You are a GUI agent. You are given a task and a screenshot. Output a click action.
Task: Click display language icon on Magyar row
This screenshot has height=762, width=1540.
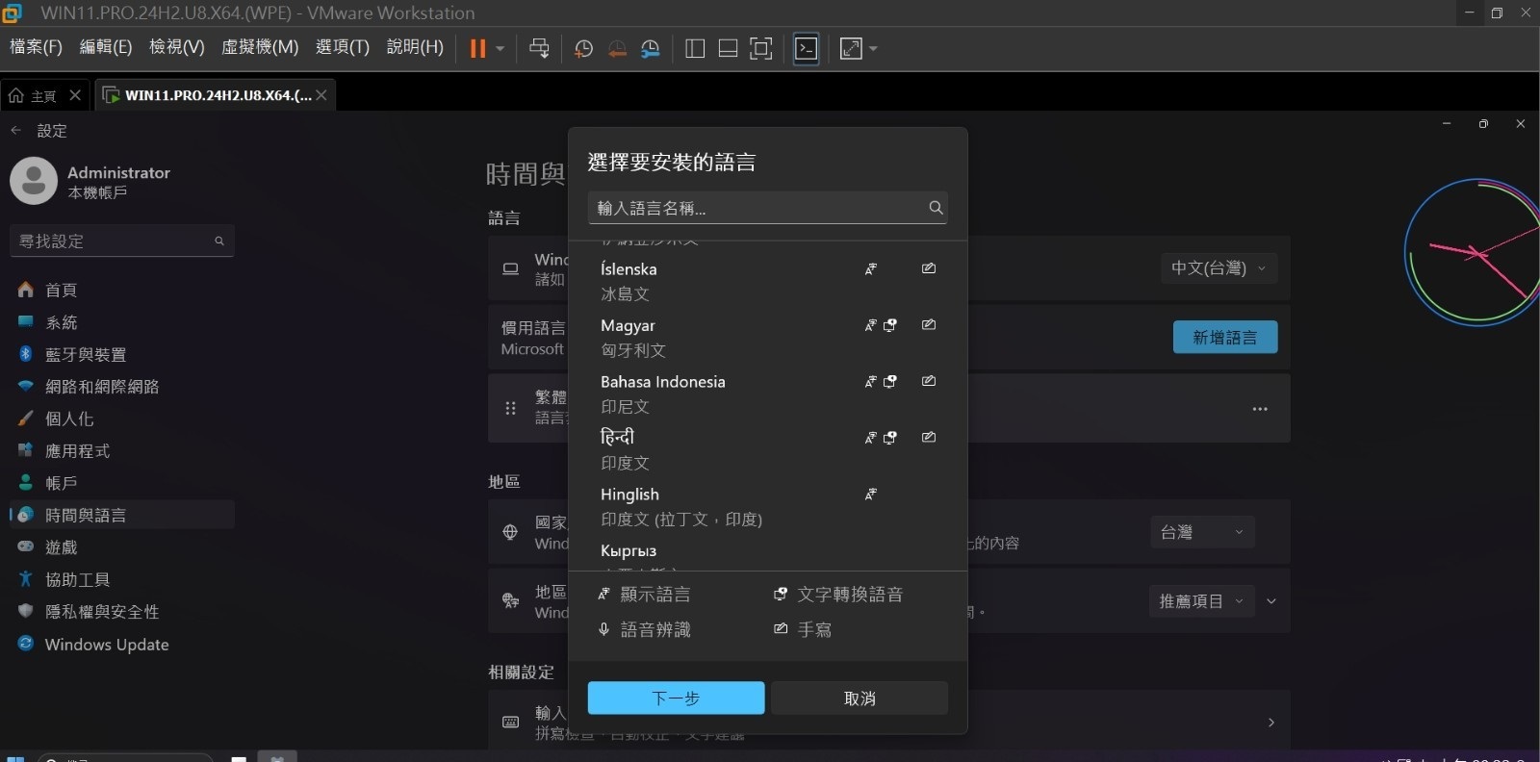(x=871, y=325)
